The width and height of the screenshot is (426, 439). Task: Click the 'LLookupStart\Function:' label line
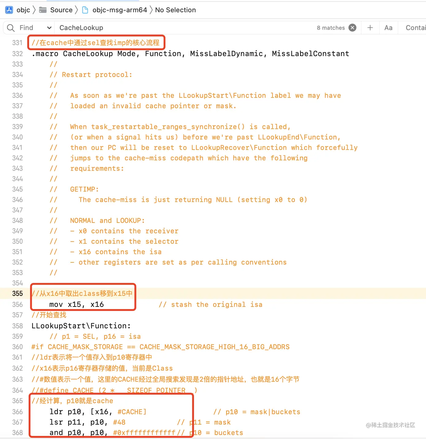(81, 326)
